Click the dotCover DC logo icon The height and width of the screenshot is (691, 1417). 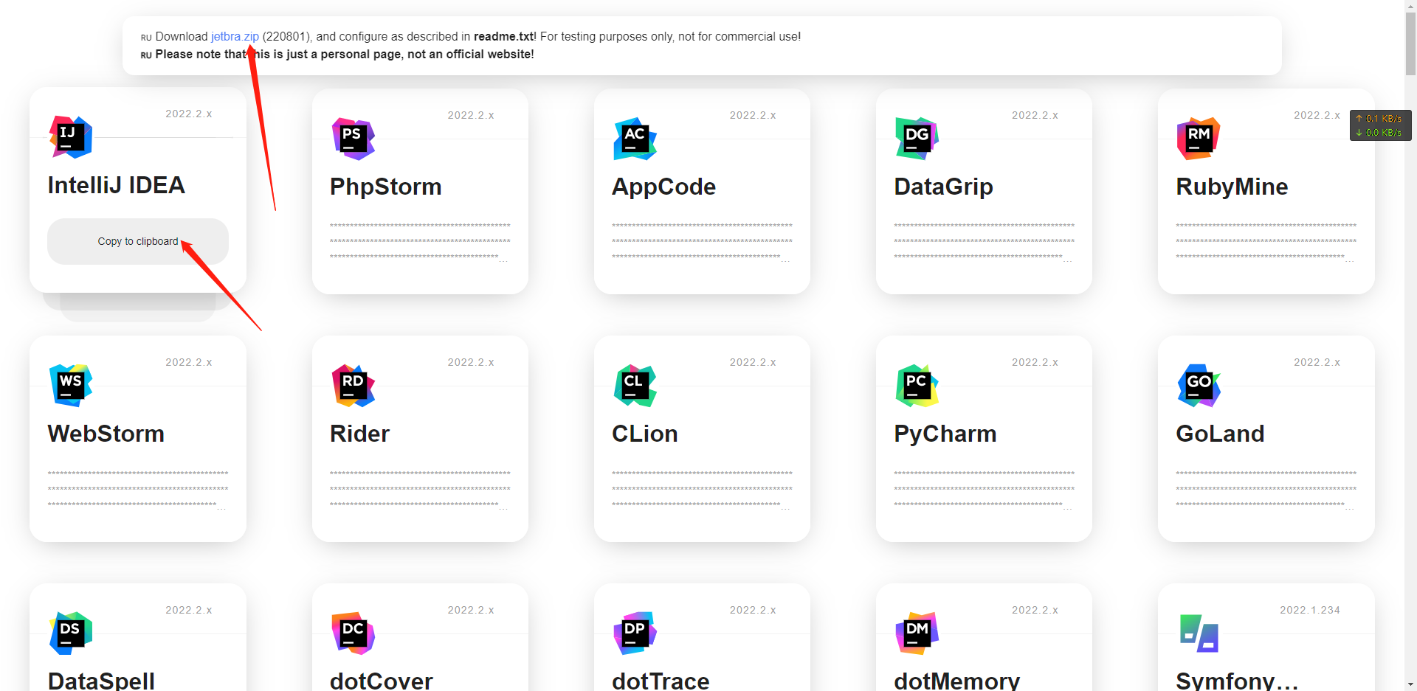click(354, 633)
